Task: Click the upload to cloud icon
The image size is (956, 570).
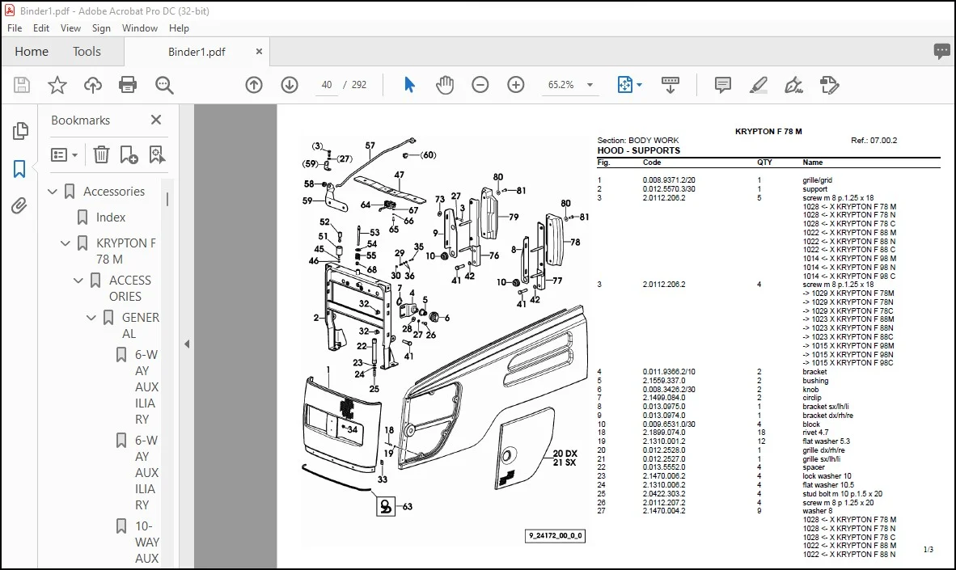Action: pos(93,85)
